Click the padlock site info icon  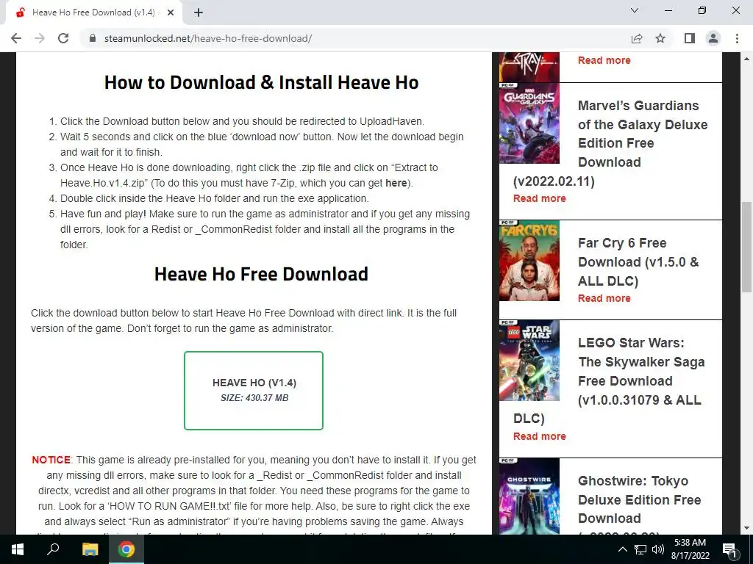click(93, 38)
